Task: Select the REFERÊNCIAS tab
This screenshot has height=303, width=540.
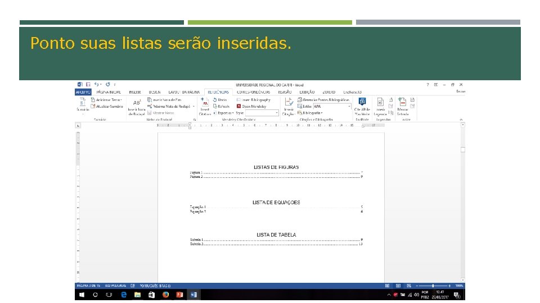Action: 218,92
